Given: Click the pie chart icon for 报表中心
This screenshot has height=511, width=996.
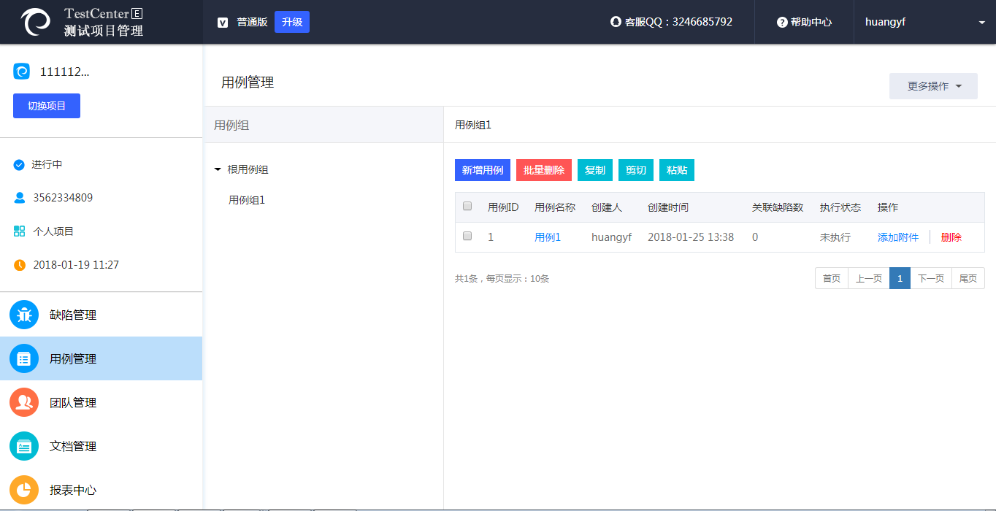Looking at the screenshot, I should [x=24, y=490].
